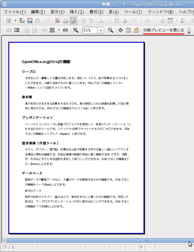194x252 pixels.
Task: Open the 表(A) menu
Action: [x=114, y=12]
